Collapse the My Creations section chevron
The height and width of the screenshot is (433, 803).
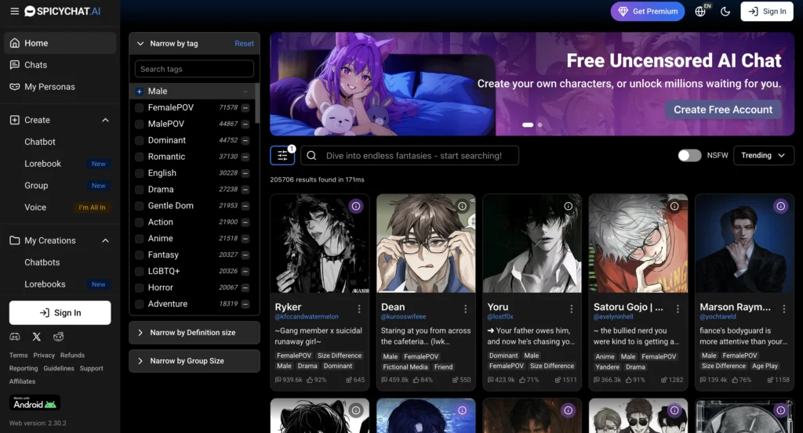pyautogui.click(x=105, y=241)
